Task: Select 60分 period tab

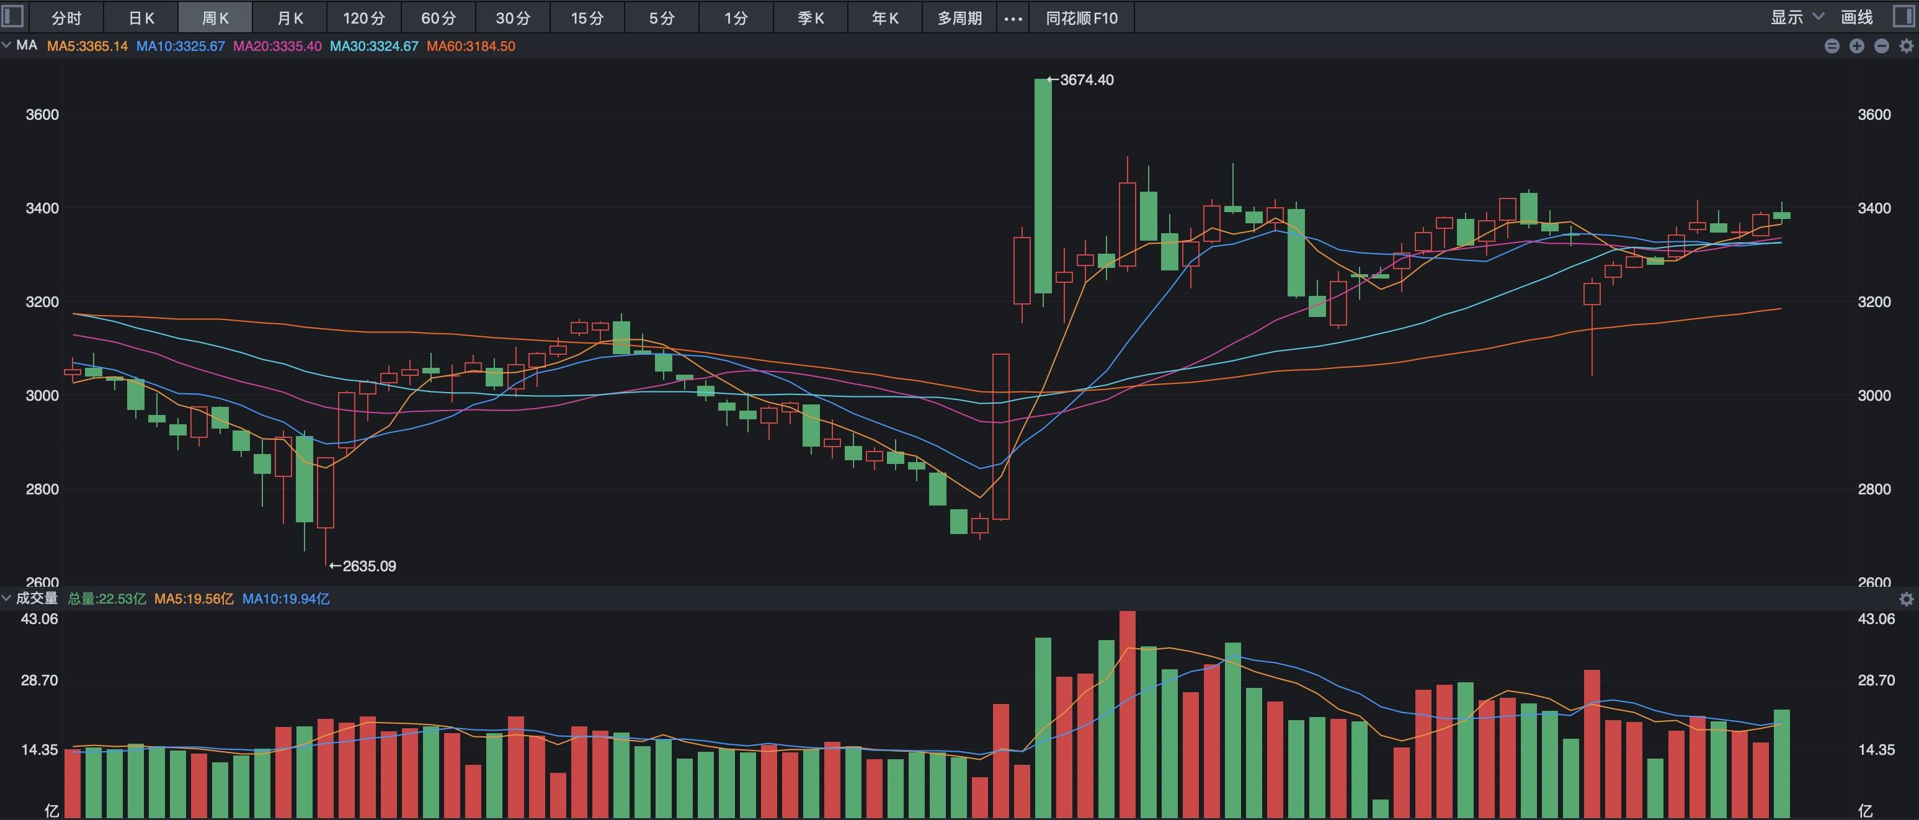Action: [x=439, y=18]
